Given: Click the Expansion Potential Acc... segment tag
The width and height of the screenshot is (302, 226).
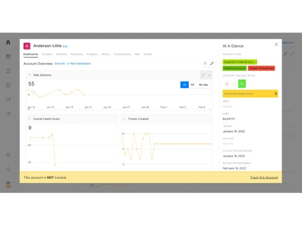Looking at the screenshot, I should 240,62.
